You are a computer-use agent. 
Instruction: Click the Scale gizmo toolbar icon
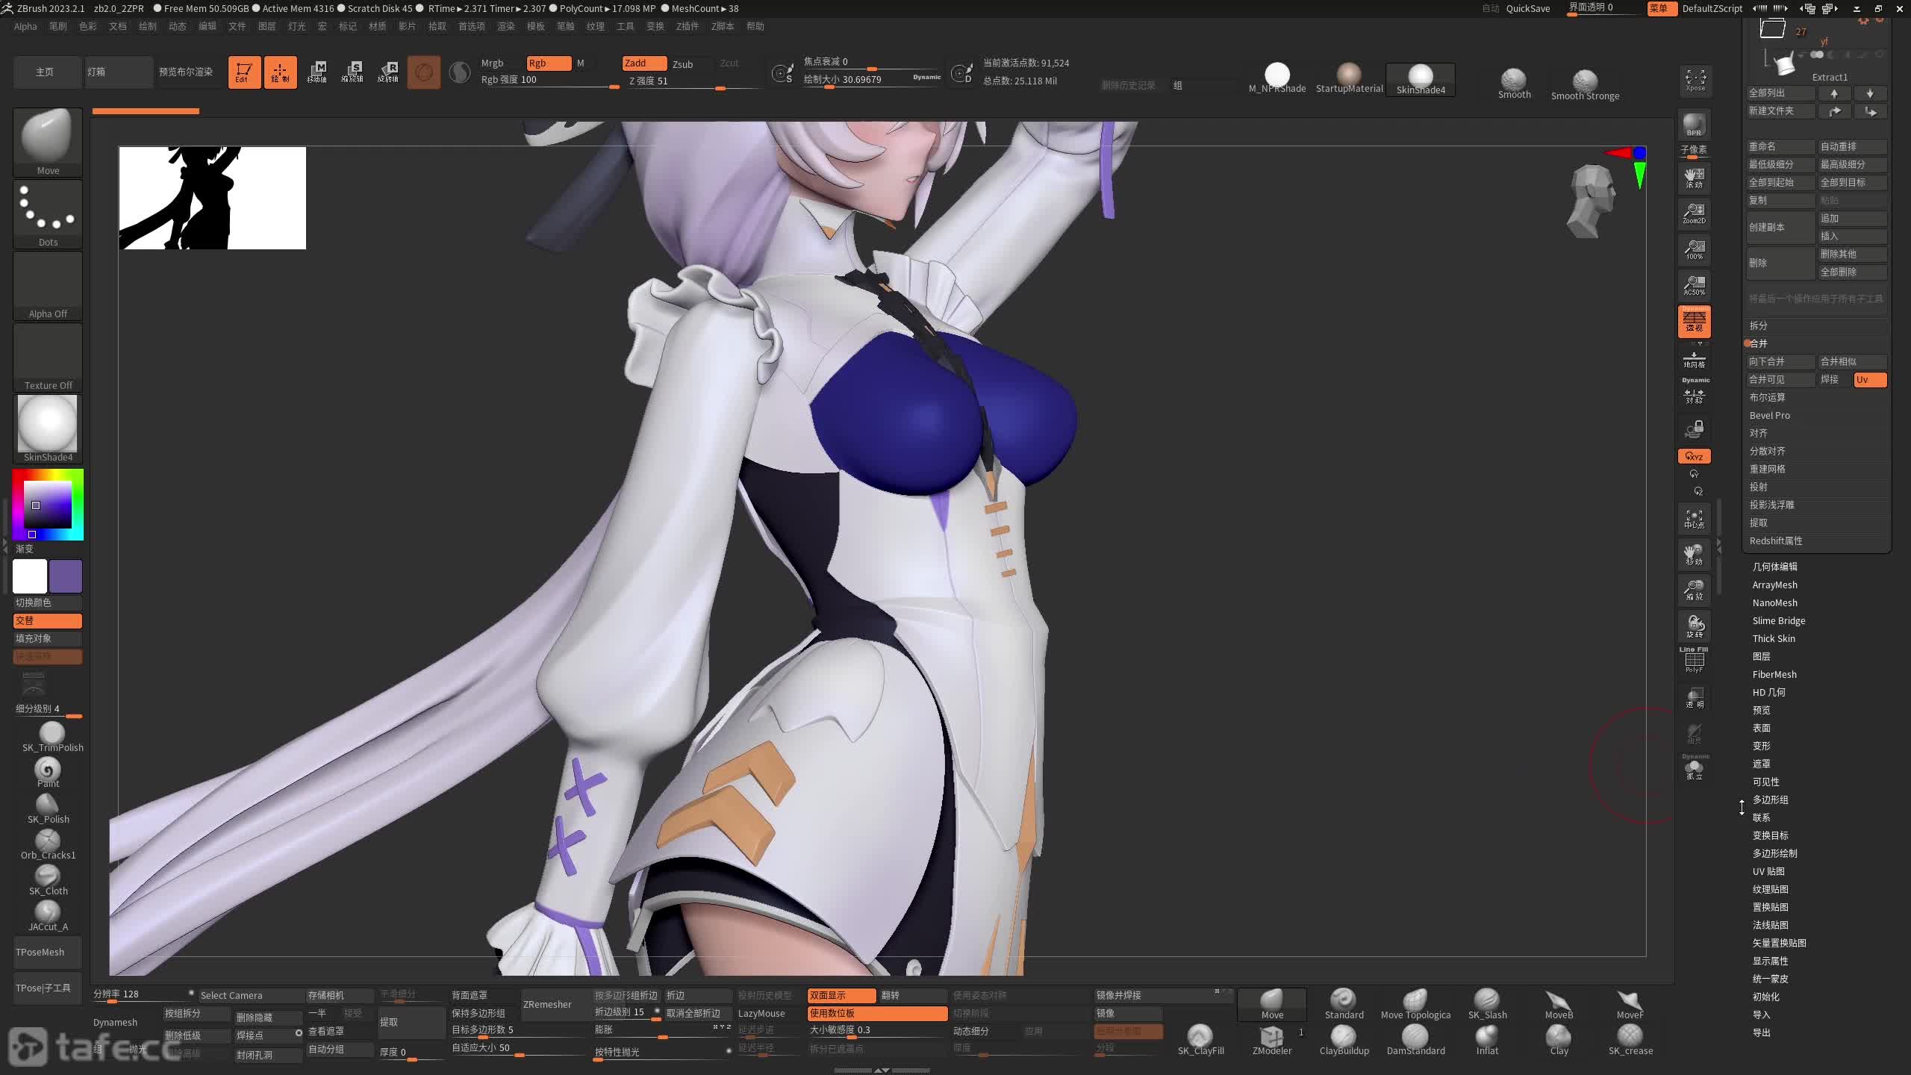(x=352, y=72)
